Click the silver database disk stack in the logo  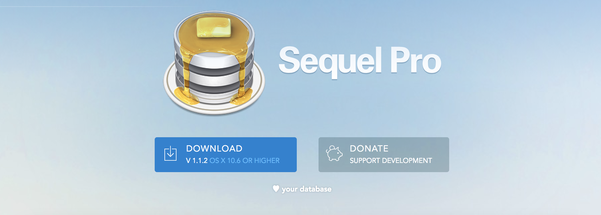tap(214, 77)
